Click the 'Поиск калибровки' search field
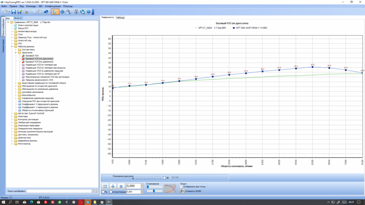This screenshot has width=365, height=205. (59, 191)
